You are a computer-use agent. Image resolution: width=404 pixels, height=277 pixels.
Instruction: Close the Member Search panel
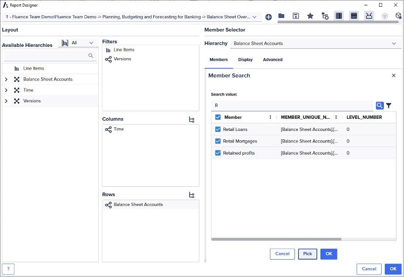(393, 76)
